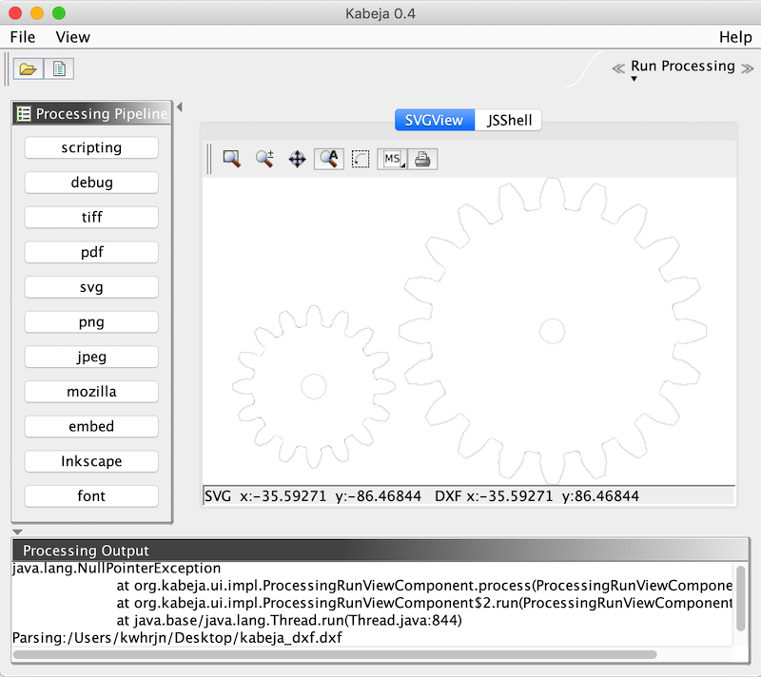This screenshot has width=761, height=677.
Task: Click the printer icon
Action: (422, 159)
